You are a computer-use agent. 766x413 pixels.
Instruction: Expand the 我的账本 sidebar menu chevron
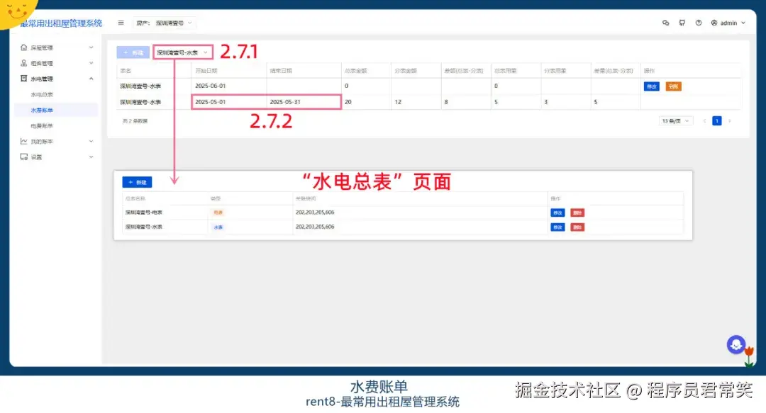[91, 141]
